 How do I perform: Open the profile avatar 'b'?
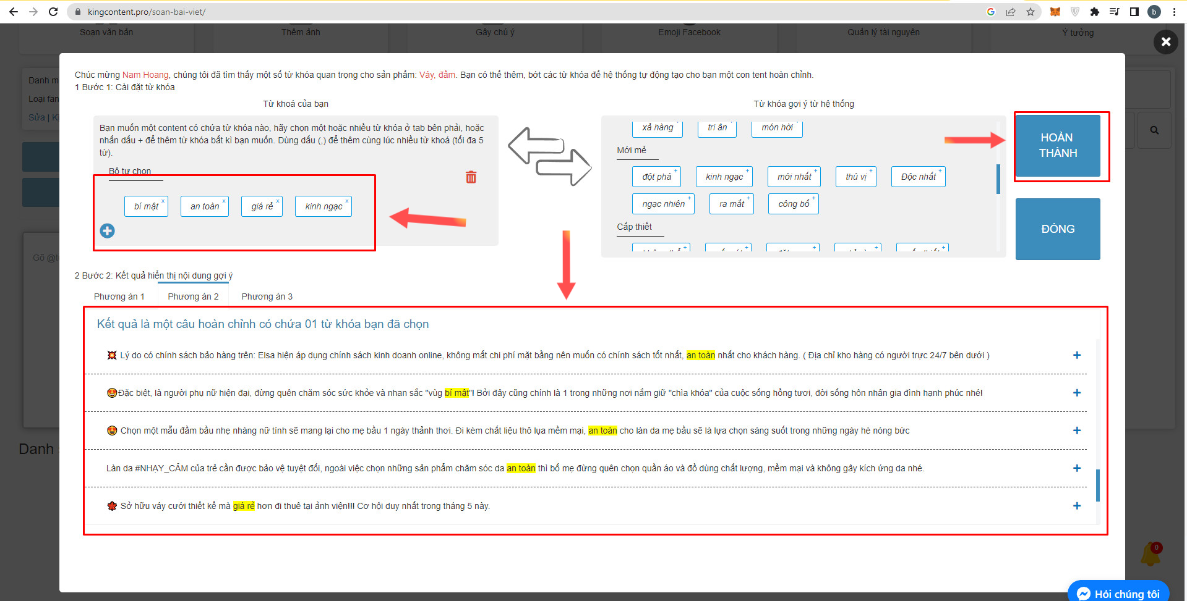1154,12
